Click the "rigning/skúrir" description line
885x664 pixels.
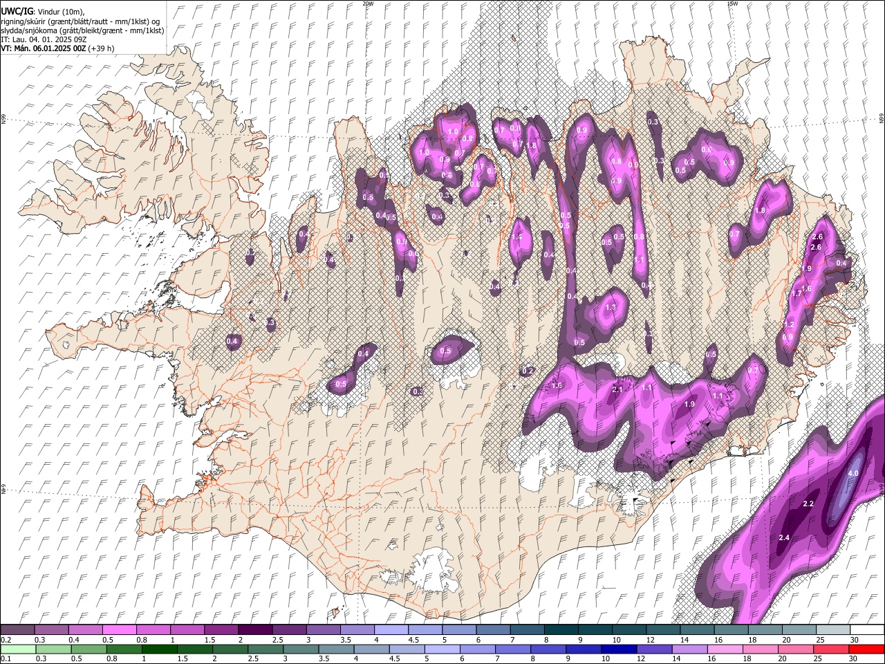[80, 21]
